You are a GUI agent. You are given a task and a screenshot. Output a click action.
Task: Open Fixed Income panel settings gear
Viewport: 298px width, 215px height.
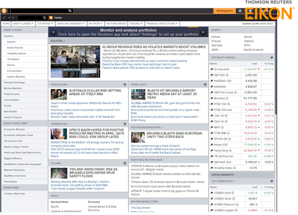[x=125, y=84]
